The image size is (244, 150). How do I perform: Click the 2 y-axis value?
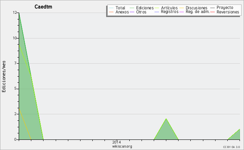pyautogui.click(x=15, y=114)
